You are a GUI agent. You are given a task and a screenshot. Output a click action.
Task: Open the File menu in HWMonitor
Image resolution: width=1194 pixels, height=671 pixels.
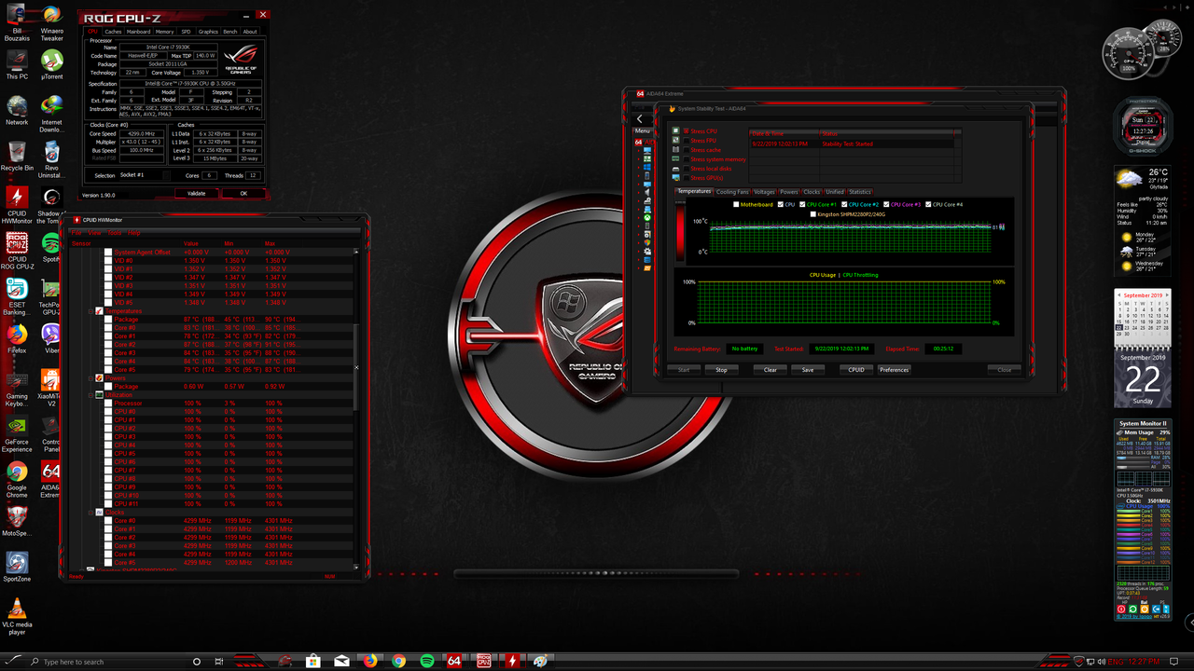click(76, 232)
